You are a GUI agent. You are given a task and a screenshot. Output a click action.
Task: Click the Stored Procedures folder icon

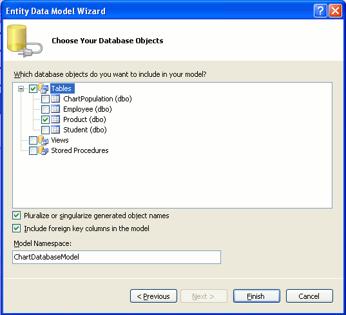click(43, 150)
